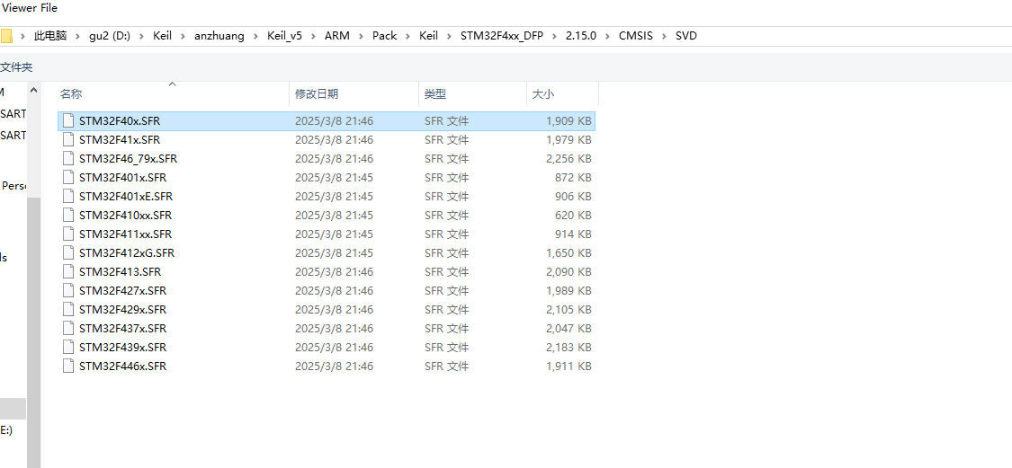Click the STM32F437x.SFR file icon
Viewport: 1012px width, 468px height.
[68, 328]
